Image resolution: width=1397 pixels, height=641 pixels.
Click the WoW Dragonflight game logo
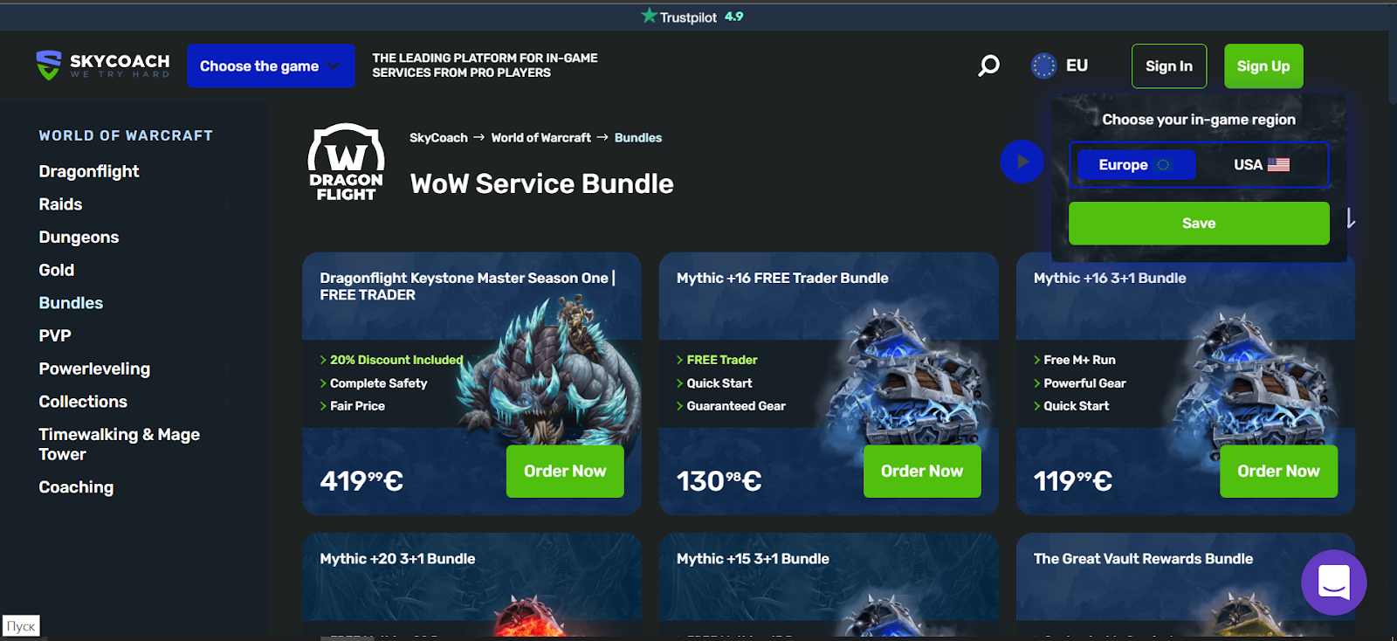[346, 162]
